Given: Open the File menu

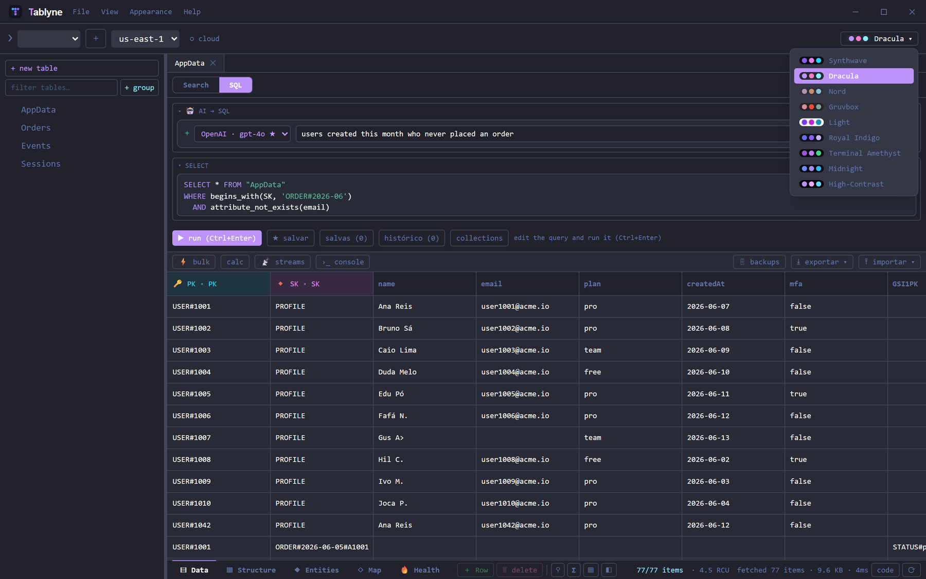Looking at the screenshot, I should [81, 11].
